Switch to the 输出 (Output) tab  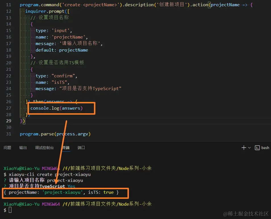tap(23, 148)
